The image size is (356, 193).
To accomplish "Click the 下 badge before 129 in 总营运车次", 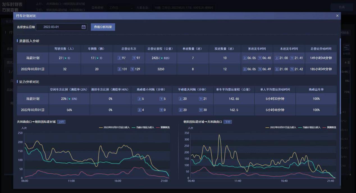I will pyautogui.click(x=132, y=69).
